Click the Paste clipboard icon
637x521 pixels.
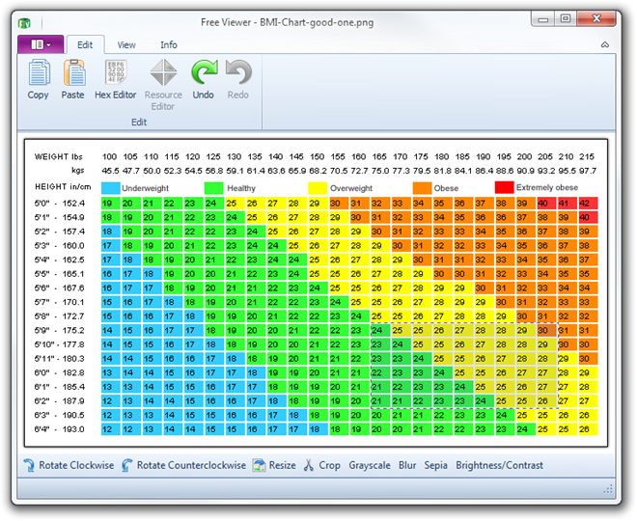tap(74, 72)
